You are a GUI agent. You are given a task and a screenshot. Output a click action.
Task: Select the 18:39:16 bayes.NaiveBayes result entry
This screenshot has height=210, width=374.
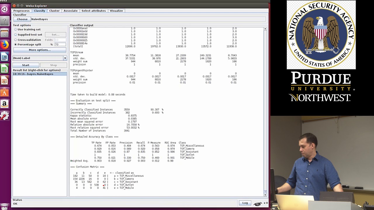click(40, 74)
